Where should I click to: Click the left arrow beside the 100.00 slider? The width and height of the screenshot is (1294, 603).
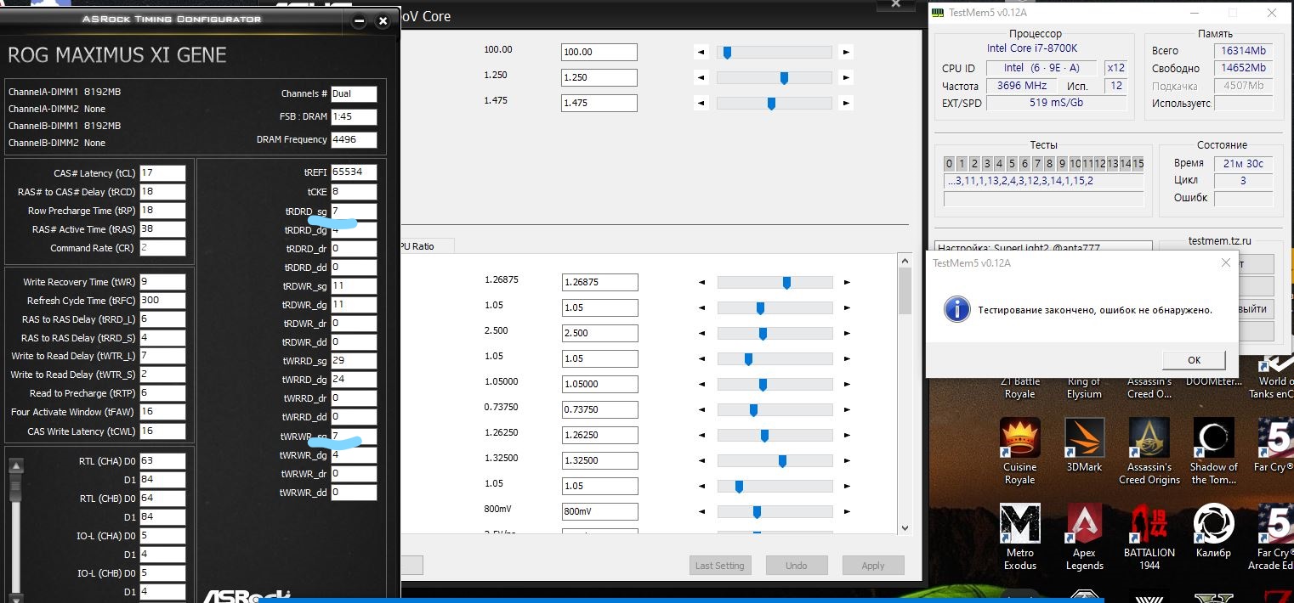click(x=701, y=53)
